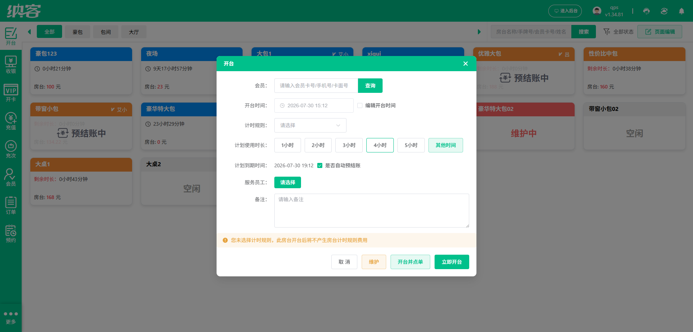This screenshot has width=693, height=332.
Task: Uncheck 是否自动预结账 checkbox
Action: point(320,165)
